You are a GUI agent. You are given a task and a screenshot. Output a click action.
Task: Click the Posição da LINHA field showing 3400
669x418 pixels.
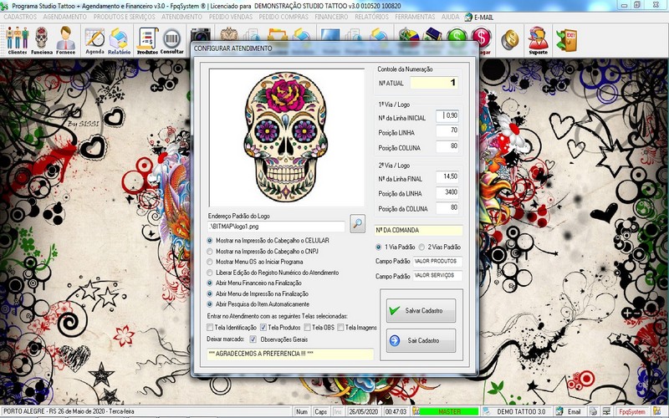(x=447, y=193)
